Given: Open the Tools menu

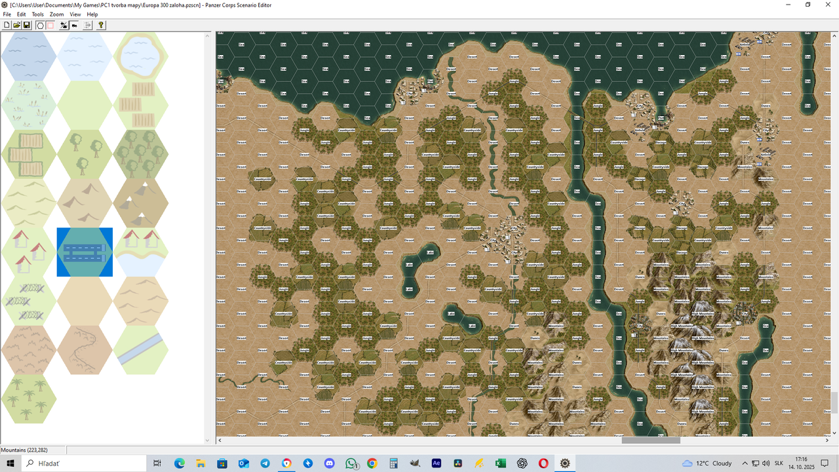Looking at the screenshot, I should point(38,14).
